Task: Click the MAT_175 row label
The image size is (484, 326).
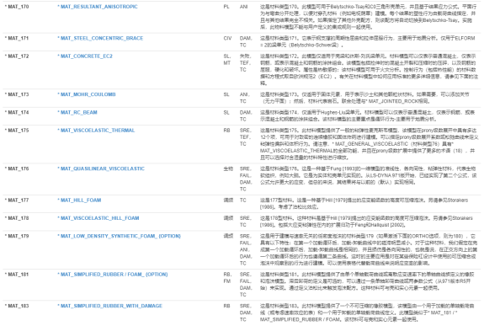Action: click(x=17, y=130)
